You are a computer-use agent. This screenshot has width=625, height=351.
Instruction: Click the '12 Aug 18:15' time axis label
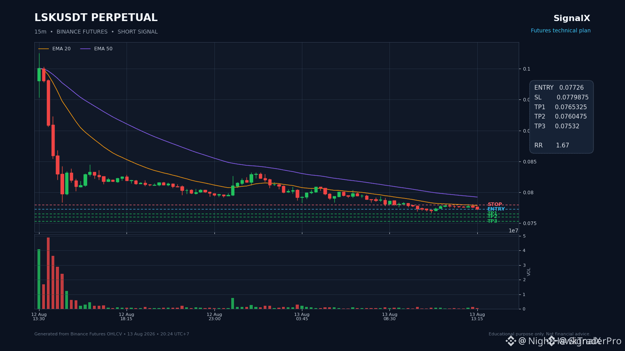(x=126, y=317)
